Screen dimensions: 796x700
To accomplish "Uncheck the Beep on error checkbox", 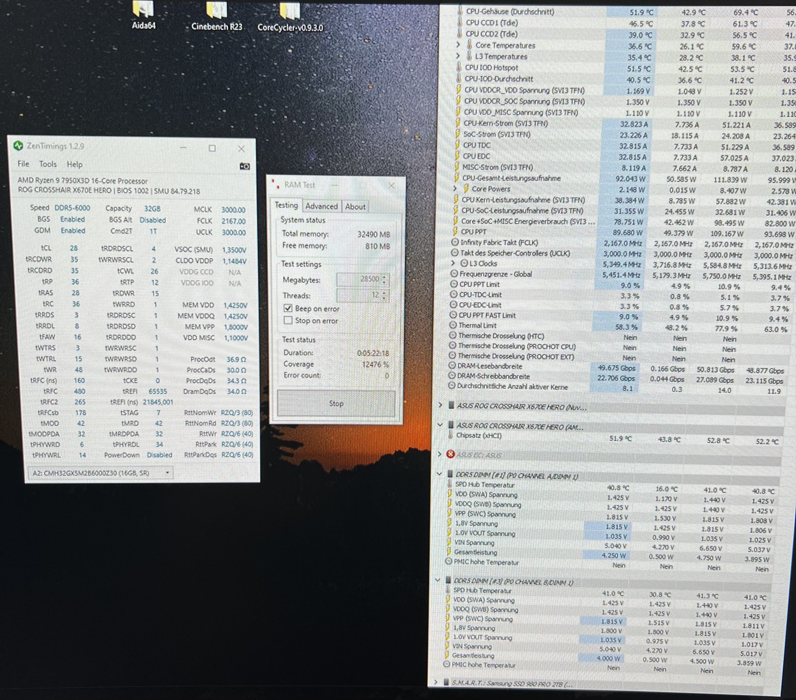I will tap(288, 308).
